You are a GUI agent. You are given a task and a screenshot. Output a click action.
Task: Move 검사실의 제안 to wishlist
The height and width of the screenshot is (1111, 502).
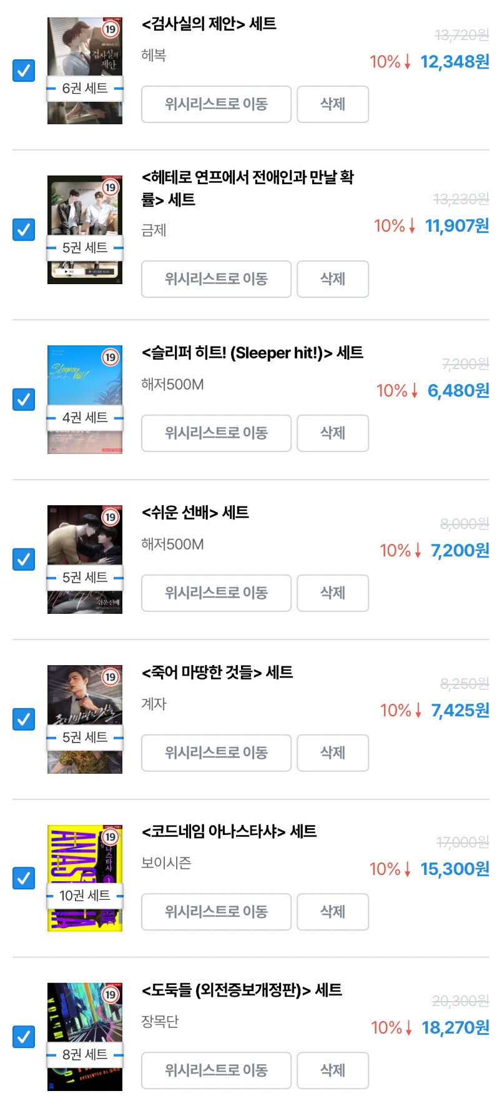[x=216, y=104]
